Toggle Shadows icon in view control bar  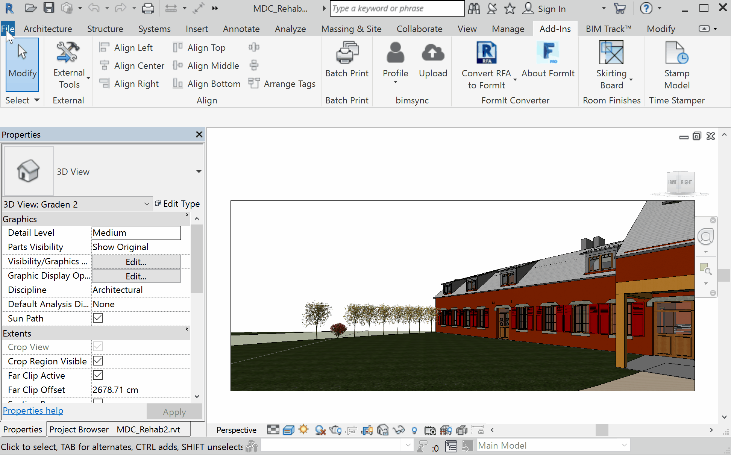(320, 430)
